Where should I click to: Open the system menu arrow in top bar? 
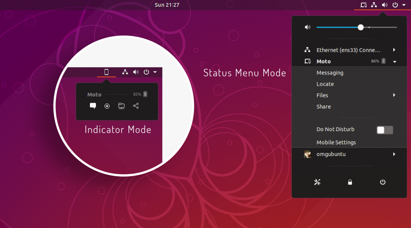coord(404,5)
